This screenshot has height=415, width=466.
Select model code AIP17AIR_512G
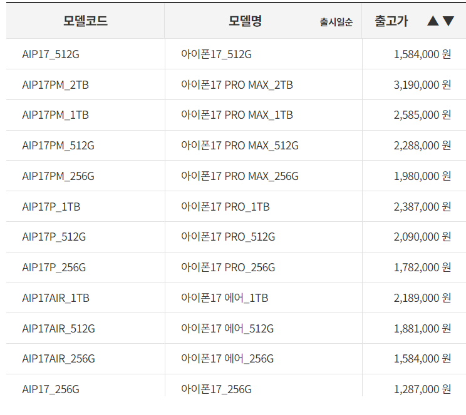(58, 328)
